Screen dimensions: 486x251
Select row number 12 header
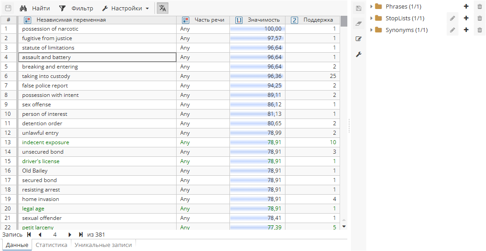click(8, 133)
